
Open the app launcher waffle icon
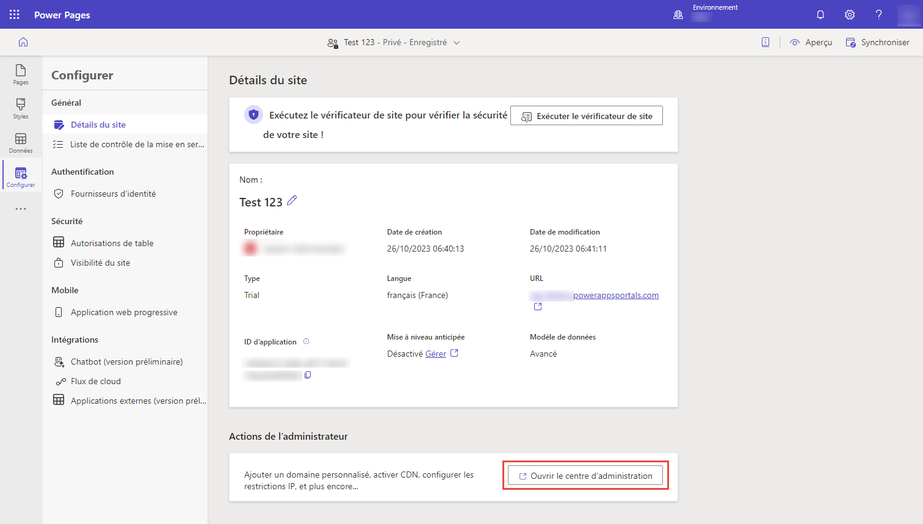pyautogui.click(x=15, y=15)
